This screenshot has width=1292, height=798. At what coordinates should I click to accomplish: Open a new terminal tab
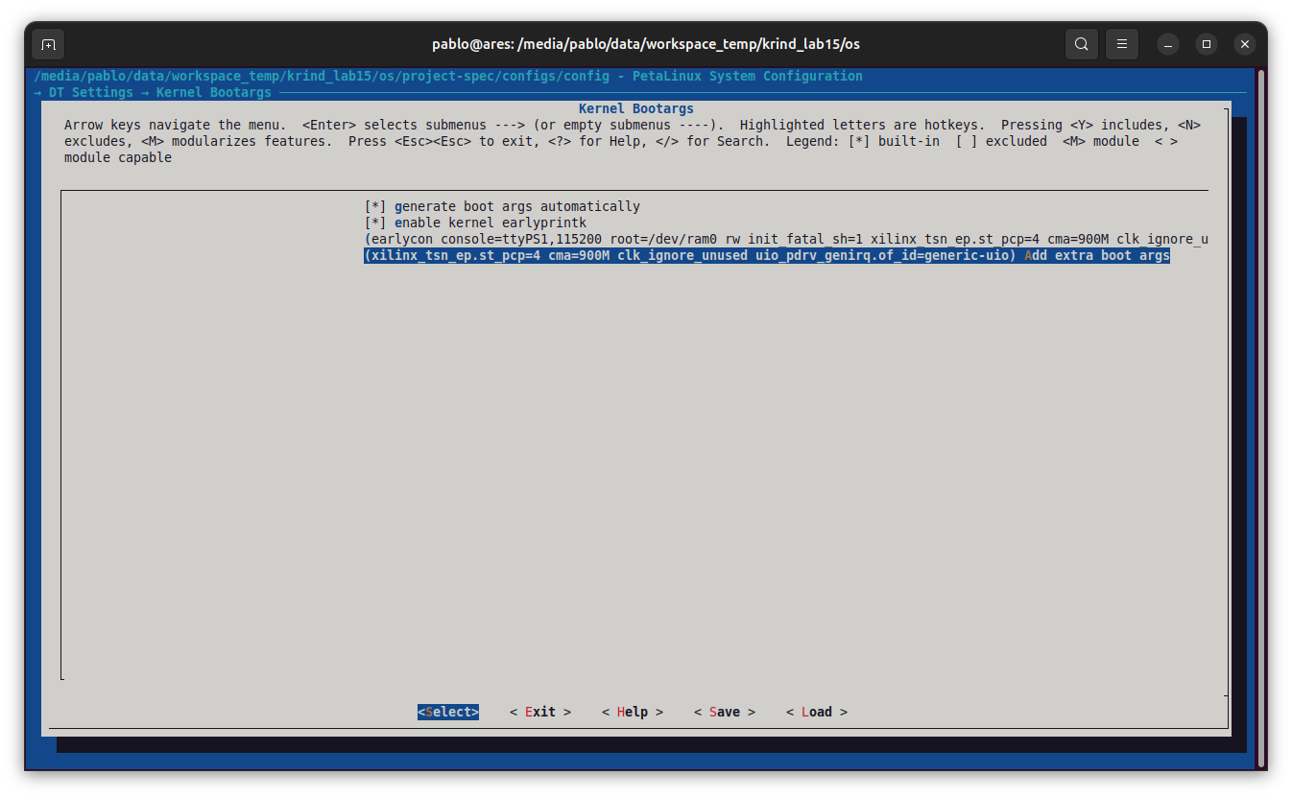(x=47, y=43)
